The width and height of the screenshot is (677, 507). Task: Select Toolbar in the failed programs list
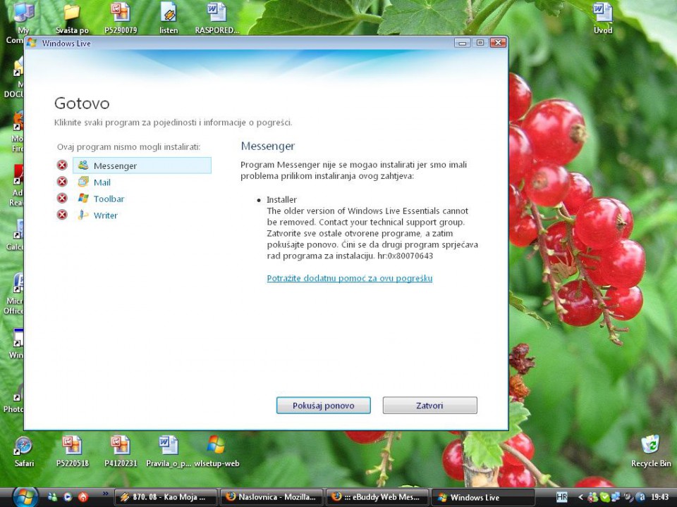(x=101, y=199)
